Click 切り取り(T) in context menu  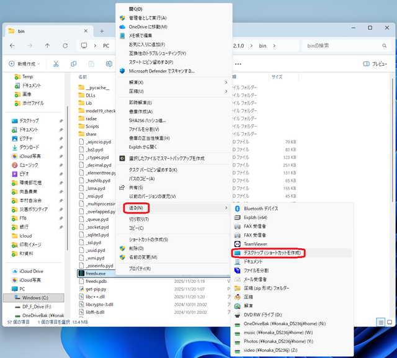[x=174, y=219]
